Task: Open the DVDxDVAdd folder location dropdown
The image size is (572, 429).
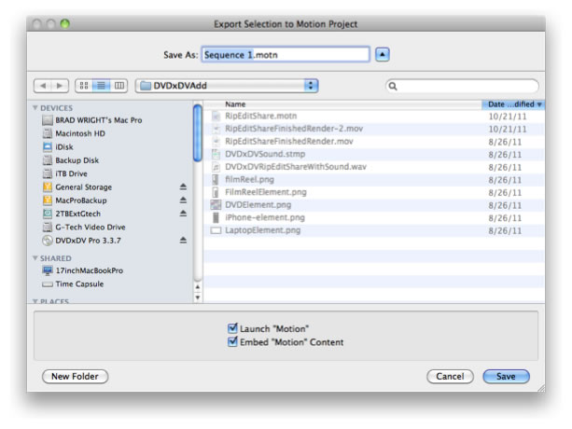Action: point(227,86)
